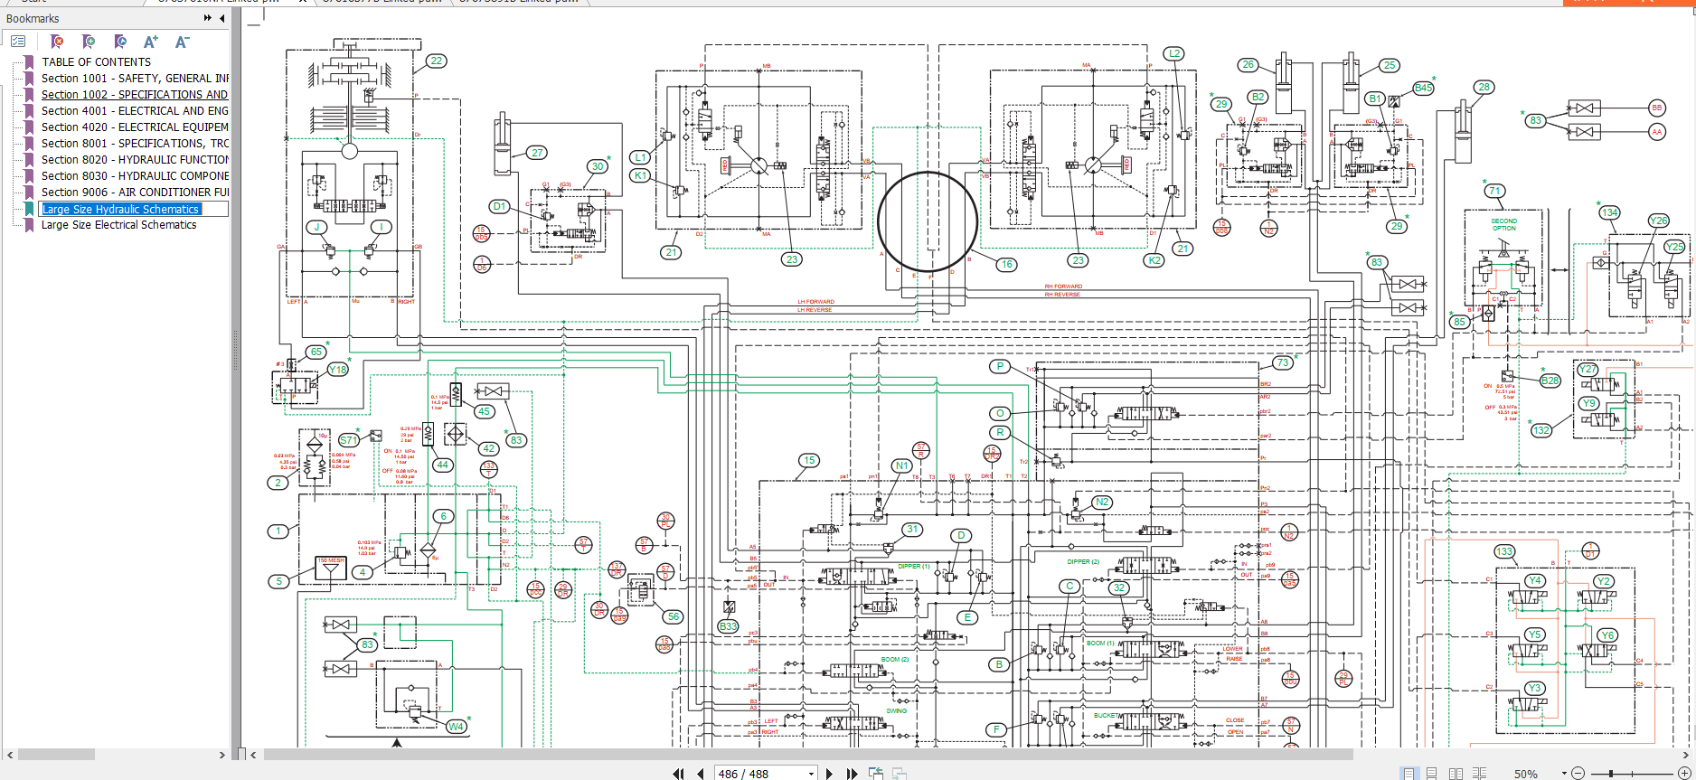The image size is (1696, 780).
Task: Decrease bookmark font size
Action: pyautogui.click(x=182, y=42)
